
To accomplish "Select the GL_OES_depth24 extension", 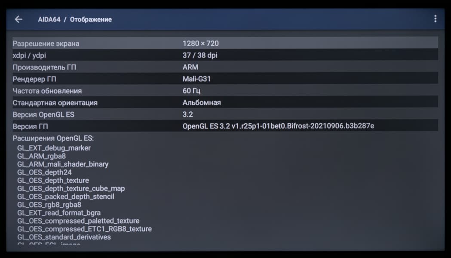I will 44,172.
